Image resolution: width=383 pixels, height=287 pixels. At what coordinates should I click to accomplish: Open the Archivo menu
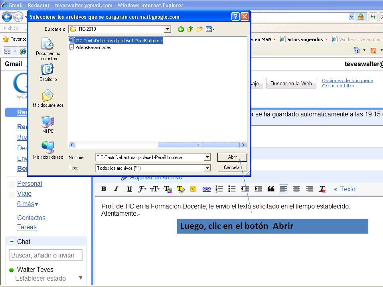tap(11, 28)
